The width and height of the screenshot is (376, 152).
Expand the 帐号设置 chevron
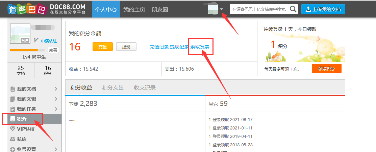[56, 149]
